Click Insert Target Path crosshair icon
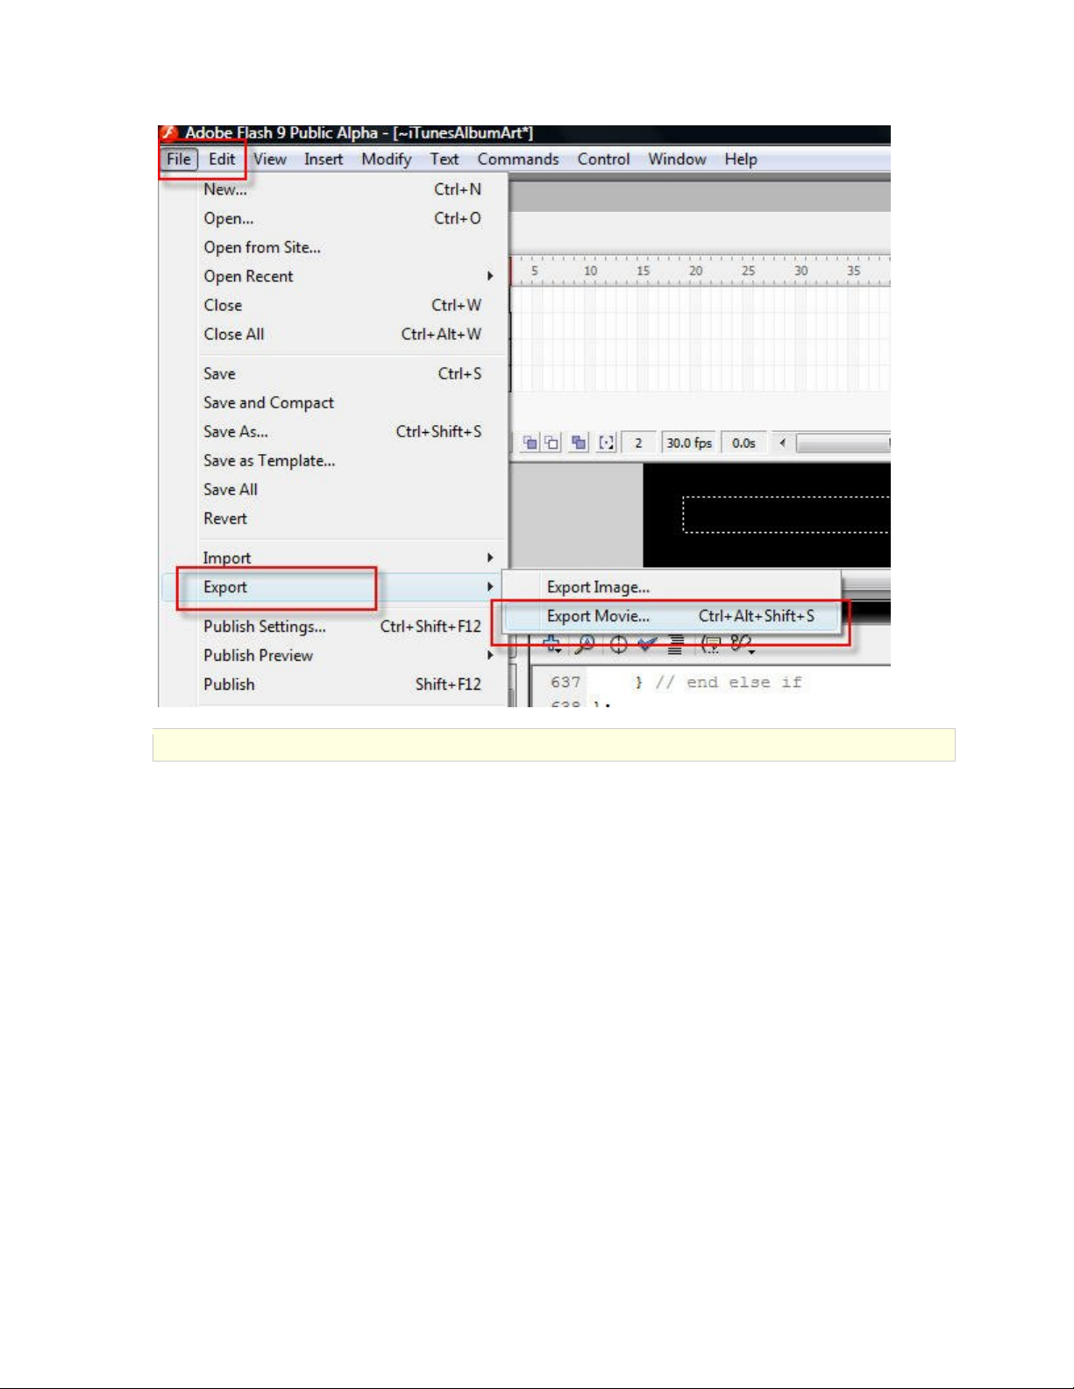The height and width of the screenshot is (1389, 1074). pos(619,647)
